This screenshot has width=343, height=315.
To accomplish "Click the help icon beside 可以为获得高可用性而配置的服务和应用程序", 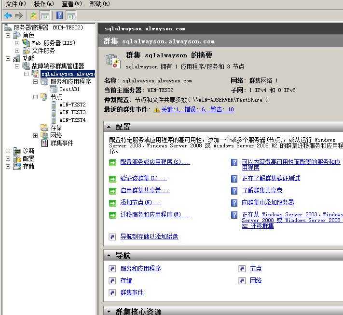I will 234,162.
